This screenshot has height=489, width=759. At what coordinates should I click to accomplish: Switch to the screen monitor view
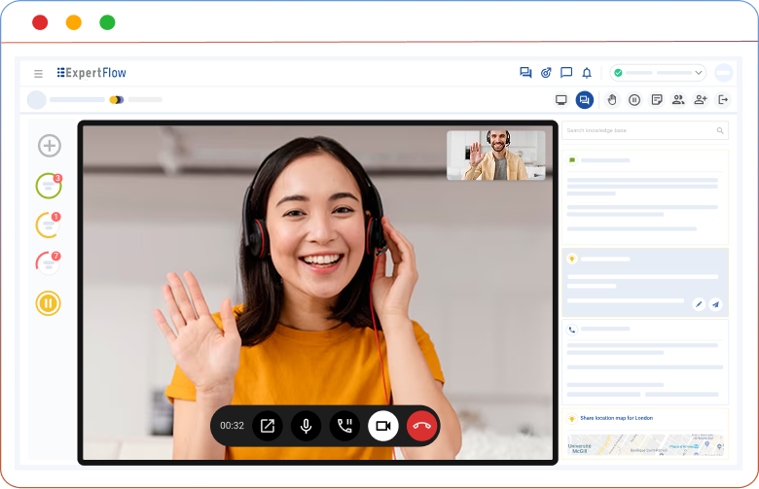[560, 99]
